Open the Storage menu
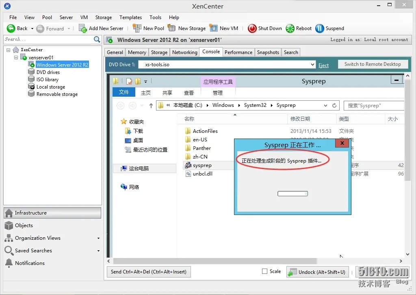The width and height of the screenshot is (416, 295). coord(104,17)
